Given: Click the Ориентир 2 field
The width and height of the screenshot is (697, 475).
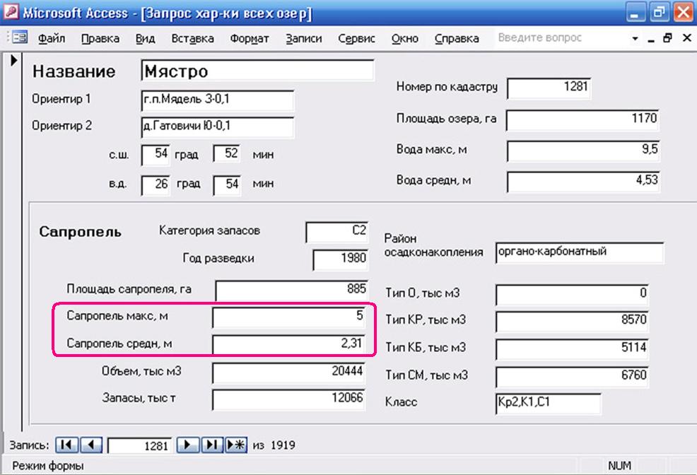Looking at the screenshot, I should pyautogui.click(x=217, y=127).
